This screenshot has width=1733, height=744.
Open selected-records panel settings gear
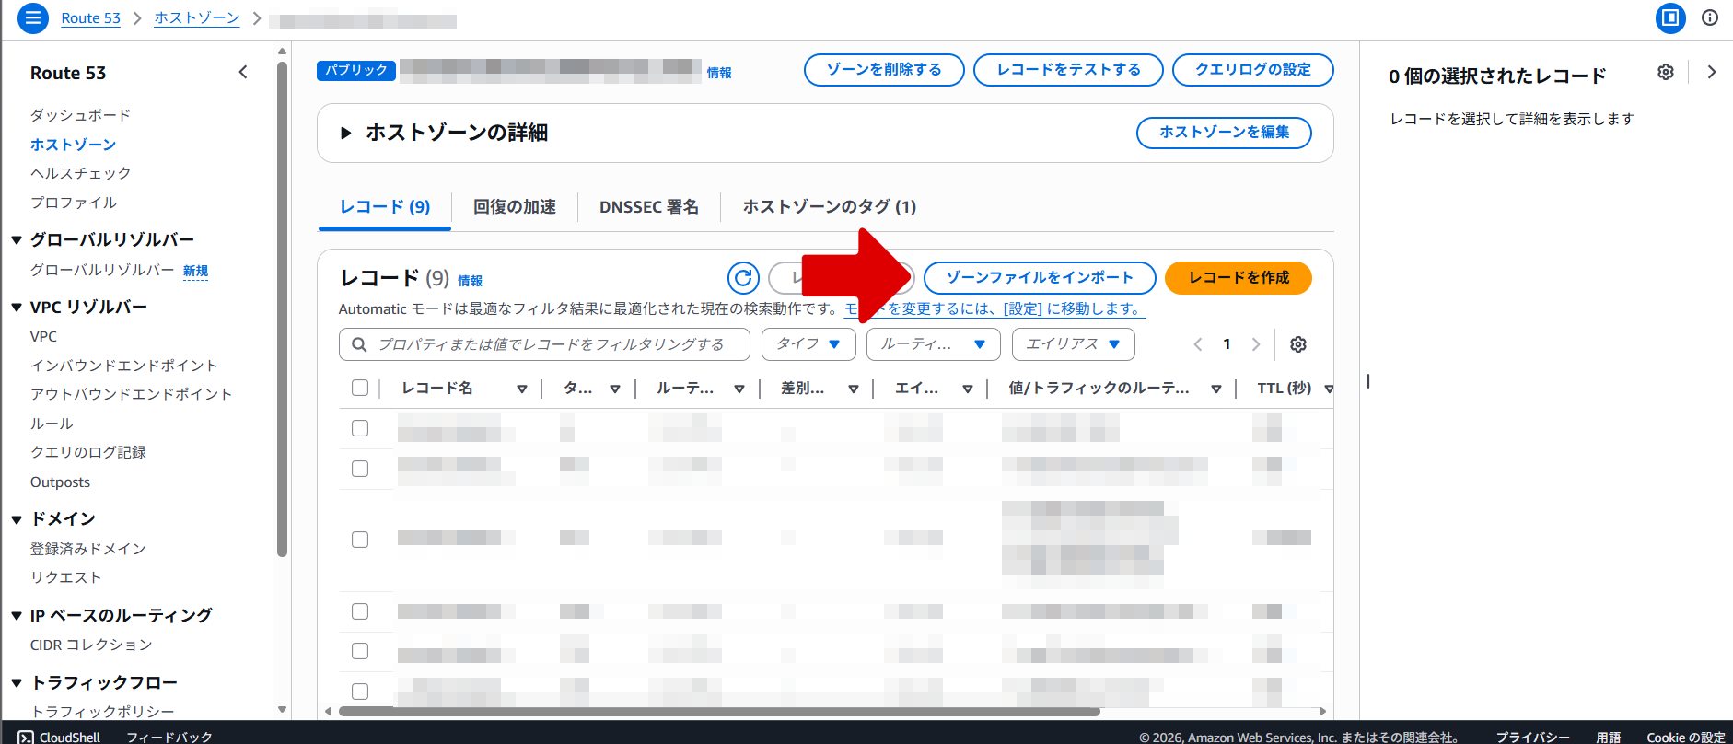coord(1665,72)
